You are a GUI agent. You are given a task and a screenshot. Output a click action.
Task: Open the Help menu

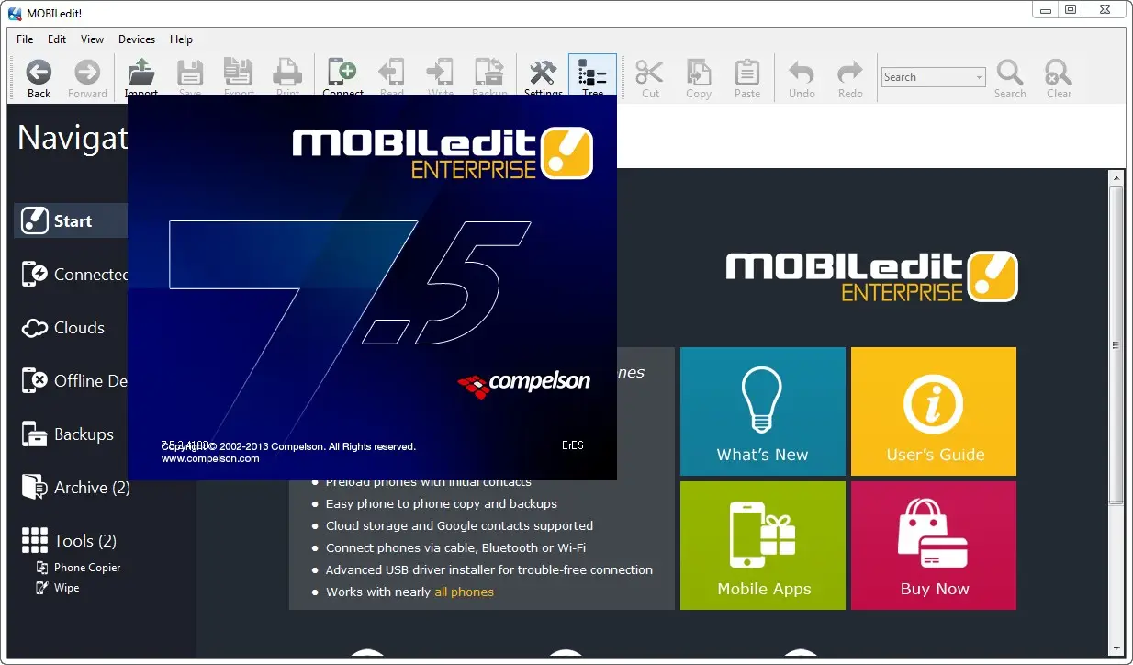181,39
